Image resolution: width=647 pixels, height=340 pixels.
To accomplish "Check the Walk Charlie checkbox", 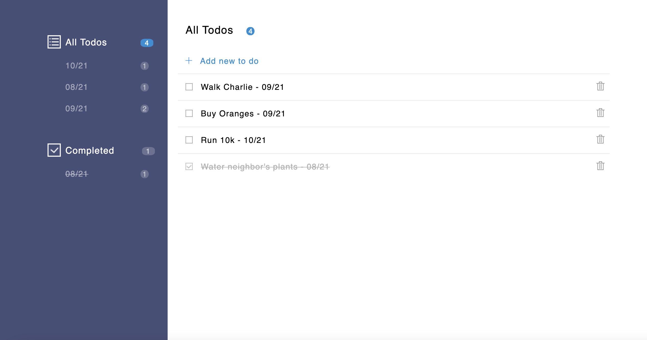I will click(x=189, y=87).
